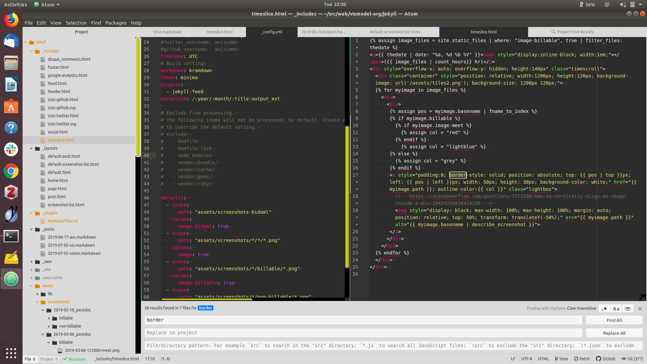Close the find in project panel
This screenshot has width=647, height=364.
(x=640, y=308)
